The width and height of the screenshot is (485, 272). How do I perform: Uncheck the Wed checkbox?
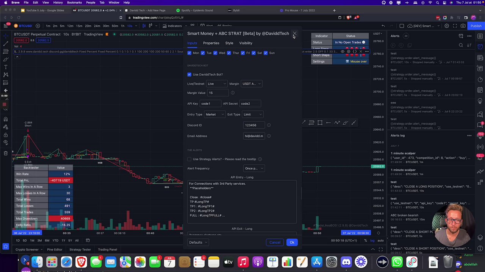click(x=215, y=53)
